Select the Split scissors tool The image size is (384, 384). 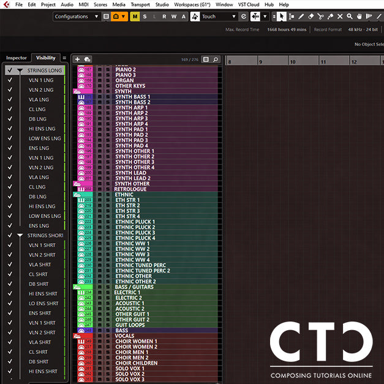coord(321,17)
